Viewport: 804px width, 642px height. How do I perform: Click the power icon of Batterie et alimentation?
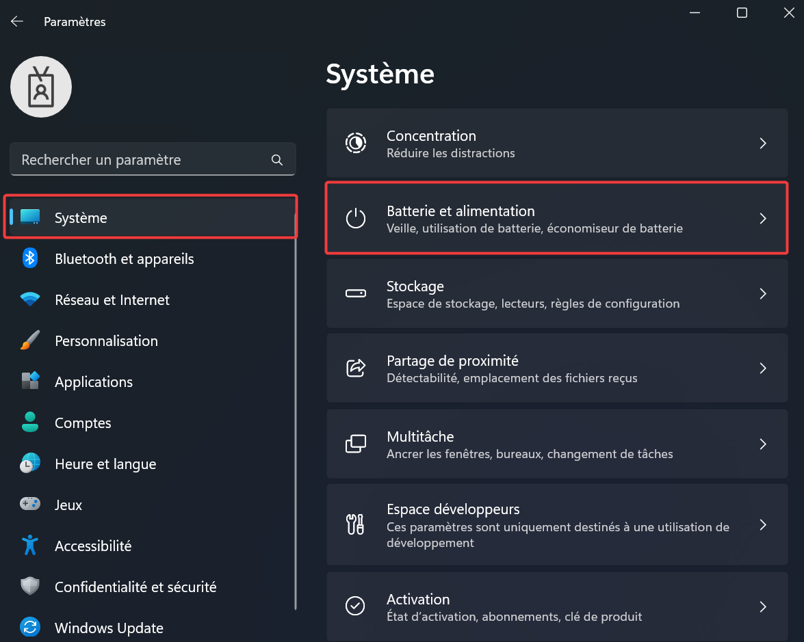click(x=355, y=218)
